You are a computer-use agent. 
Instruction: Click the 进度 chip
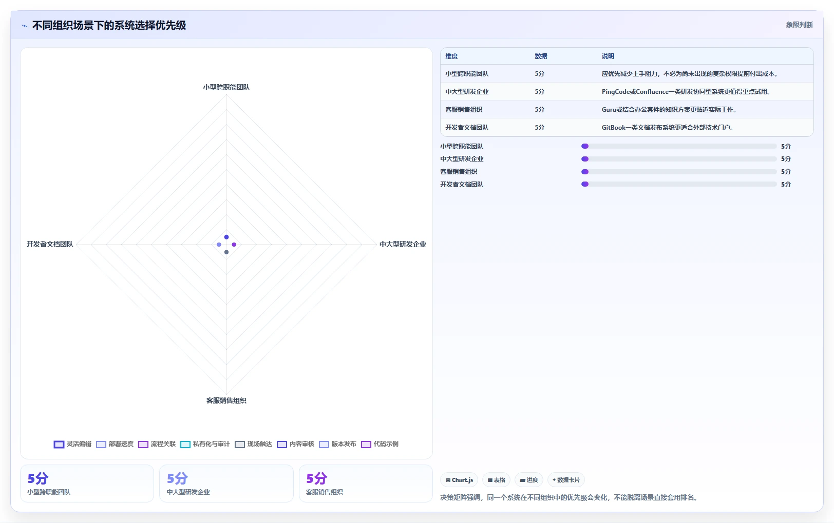[x=528, y=480]
